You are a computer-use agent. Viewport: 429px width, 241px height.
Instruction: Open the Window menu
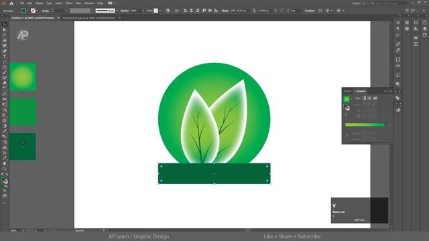[x=89, y=3]
